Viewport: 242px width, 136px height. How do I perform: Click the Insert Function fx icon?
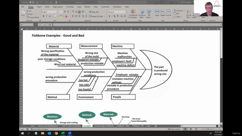(x=50, y=25)
